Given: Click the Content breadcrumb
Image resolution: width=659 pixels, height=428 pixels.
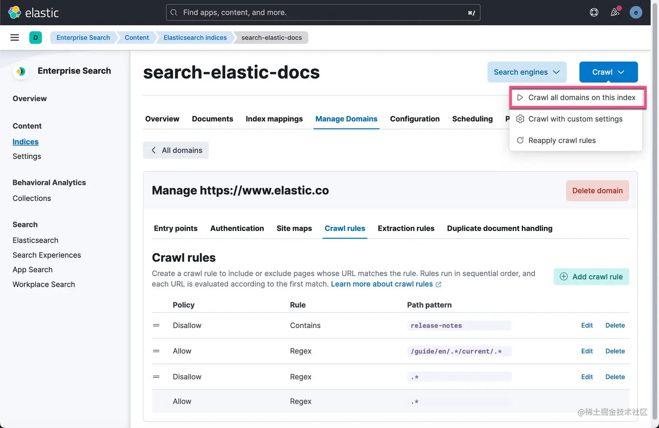Looking at the screenshot, I should (x=137, y=38).
